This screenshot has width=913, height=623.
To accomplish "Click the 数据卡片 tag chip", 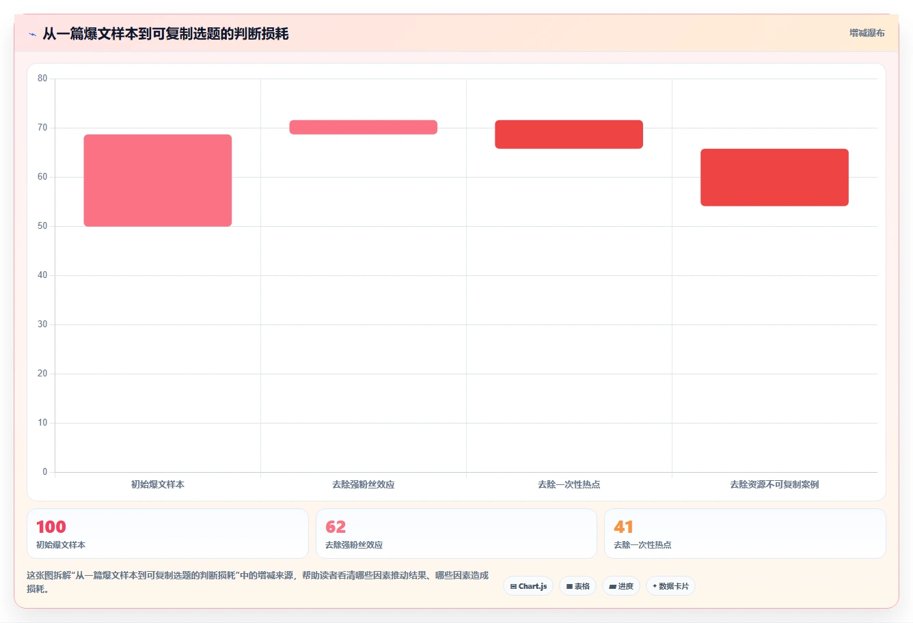I will (x=670, y=586).
